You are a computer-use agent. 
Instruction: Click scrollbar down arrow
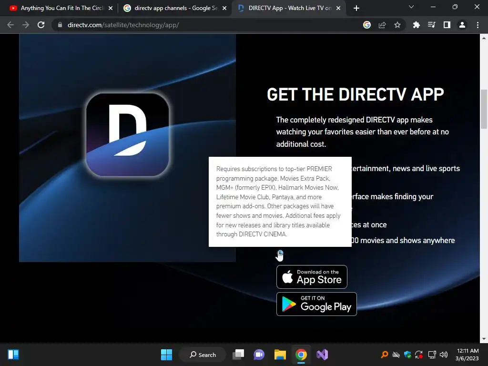point(484,339)
